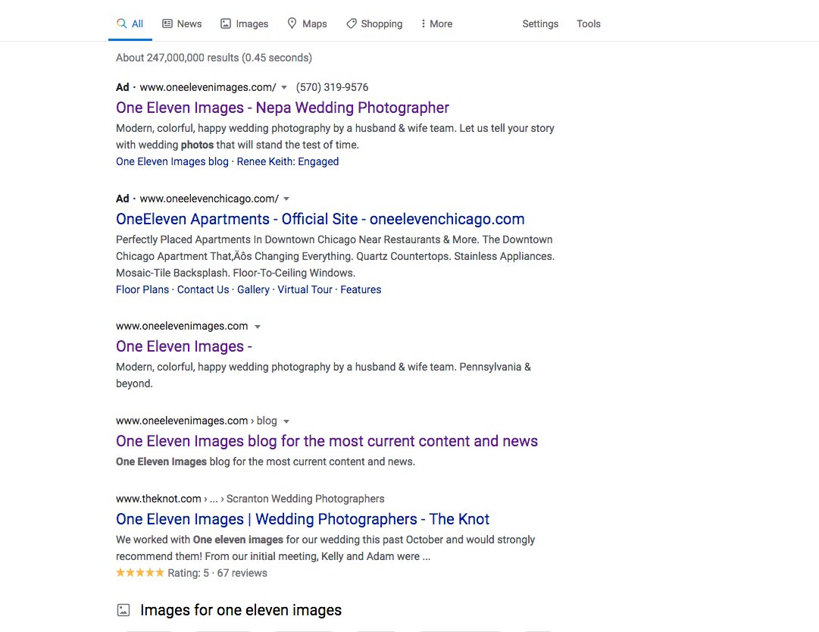Open 'One Eleven Images blog for the most current content' result

(327, 441)
